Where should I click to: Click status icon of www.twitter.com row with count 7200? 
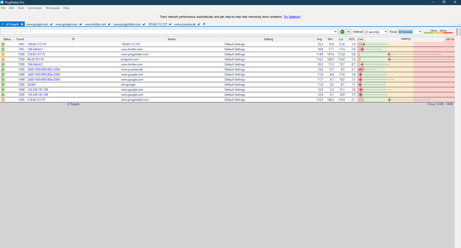point(3,65)
